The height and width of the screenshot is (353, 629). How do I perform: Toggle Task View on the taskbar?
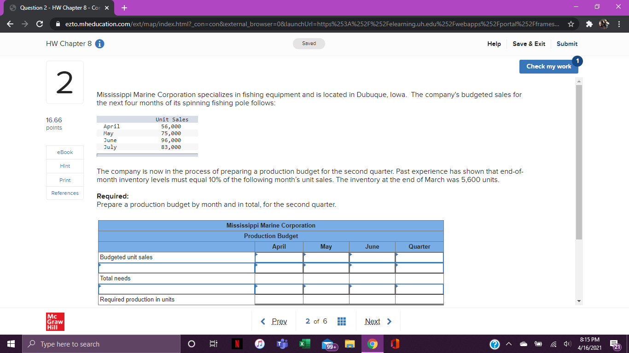pos(213,343)
